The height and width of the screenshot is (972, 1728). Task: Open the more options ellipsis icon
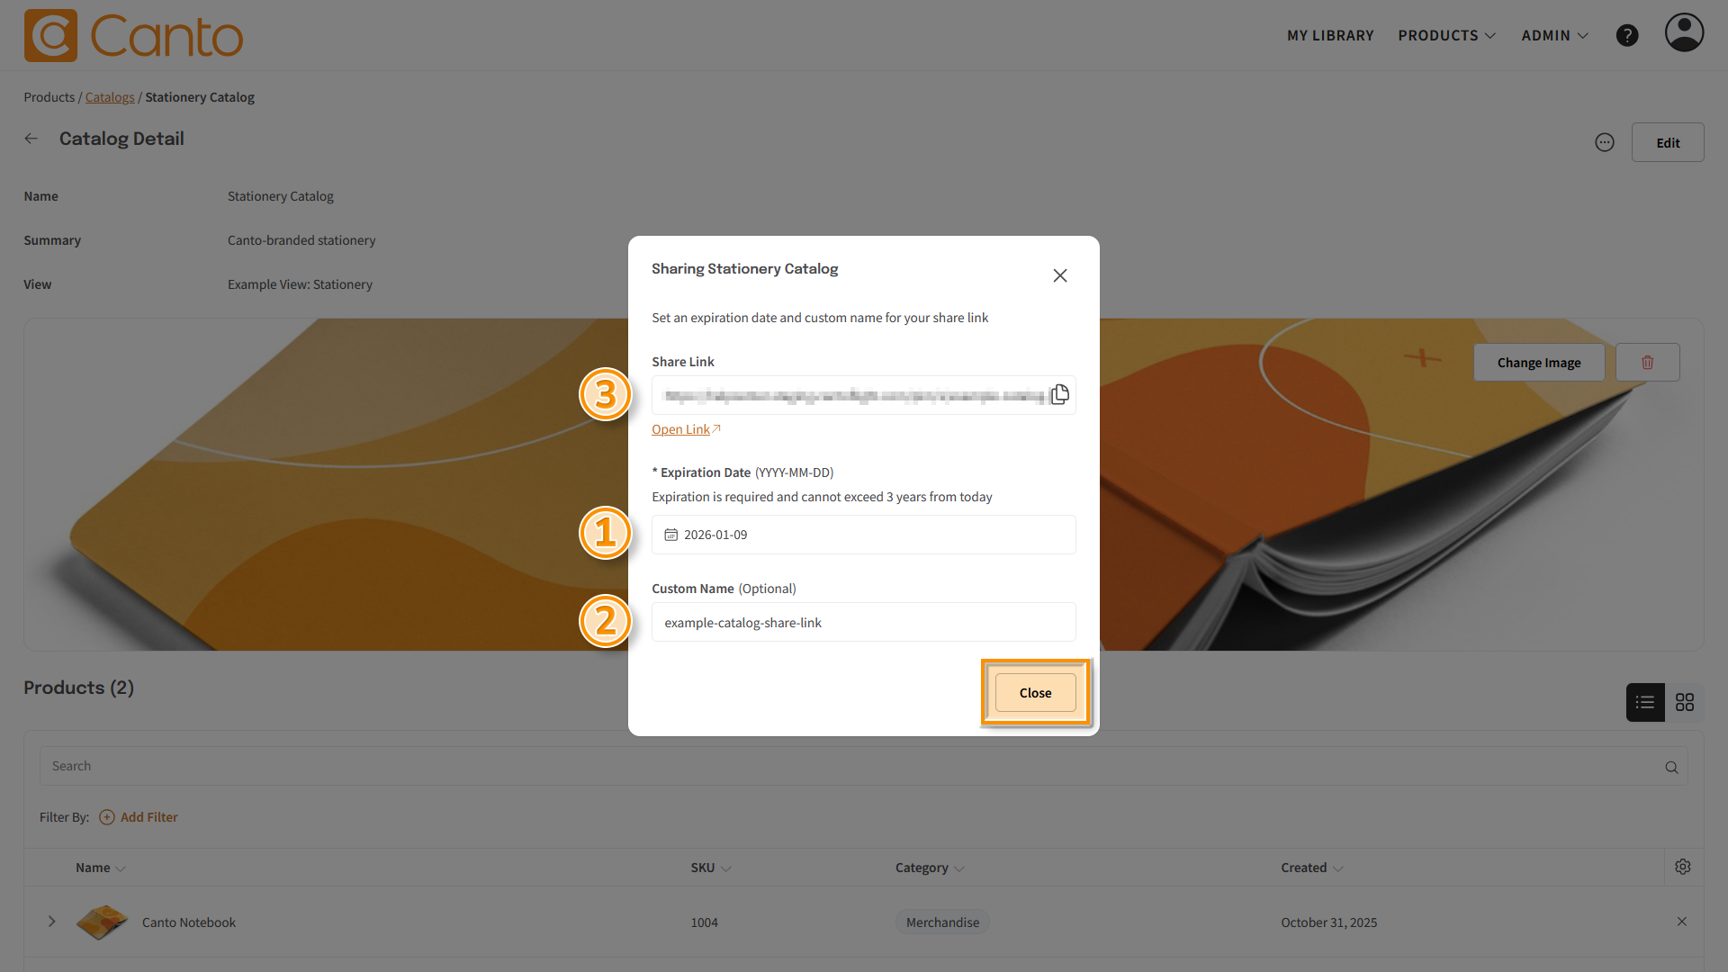coord(1605,142)
